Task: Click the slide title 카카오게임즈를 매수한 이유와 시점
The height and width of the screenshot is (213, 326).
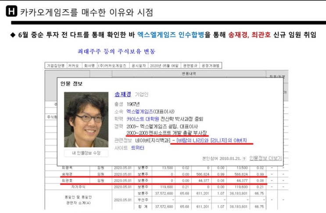Action: (x=86, y=12)
